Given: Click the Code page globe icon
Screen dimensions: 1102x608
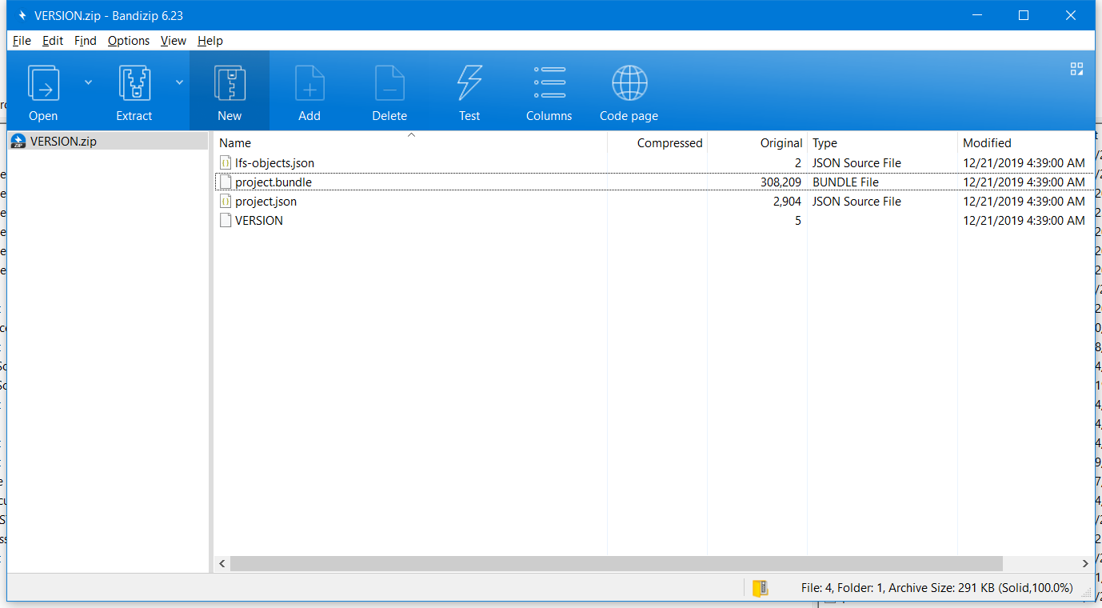Looking at the screenshot, I should [x=629, y=82].
